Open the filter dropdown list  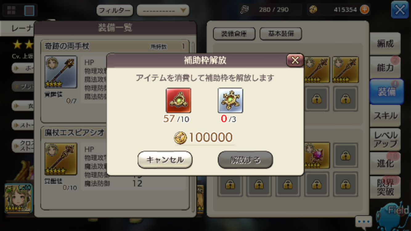tap(163, 10)
